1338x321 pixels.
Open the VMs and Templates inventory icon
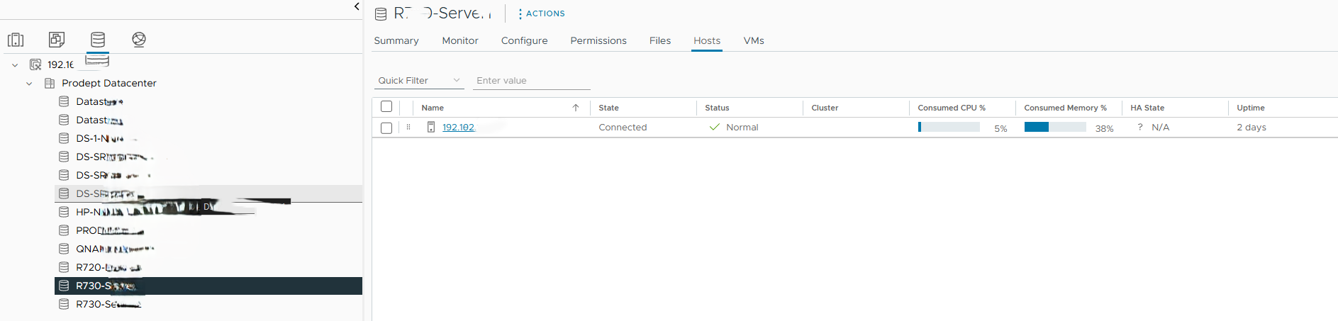coord(57,40)
